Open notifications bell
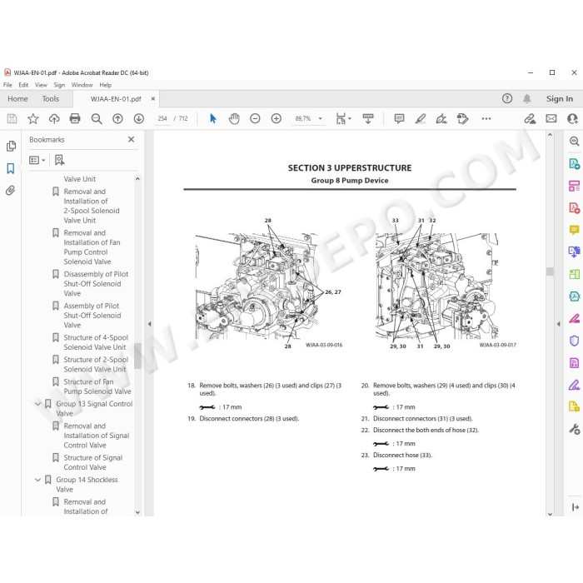 click(x=527, y=98)
